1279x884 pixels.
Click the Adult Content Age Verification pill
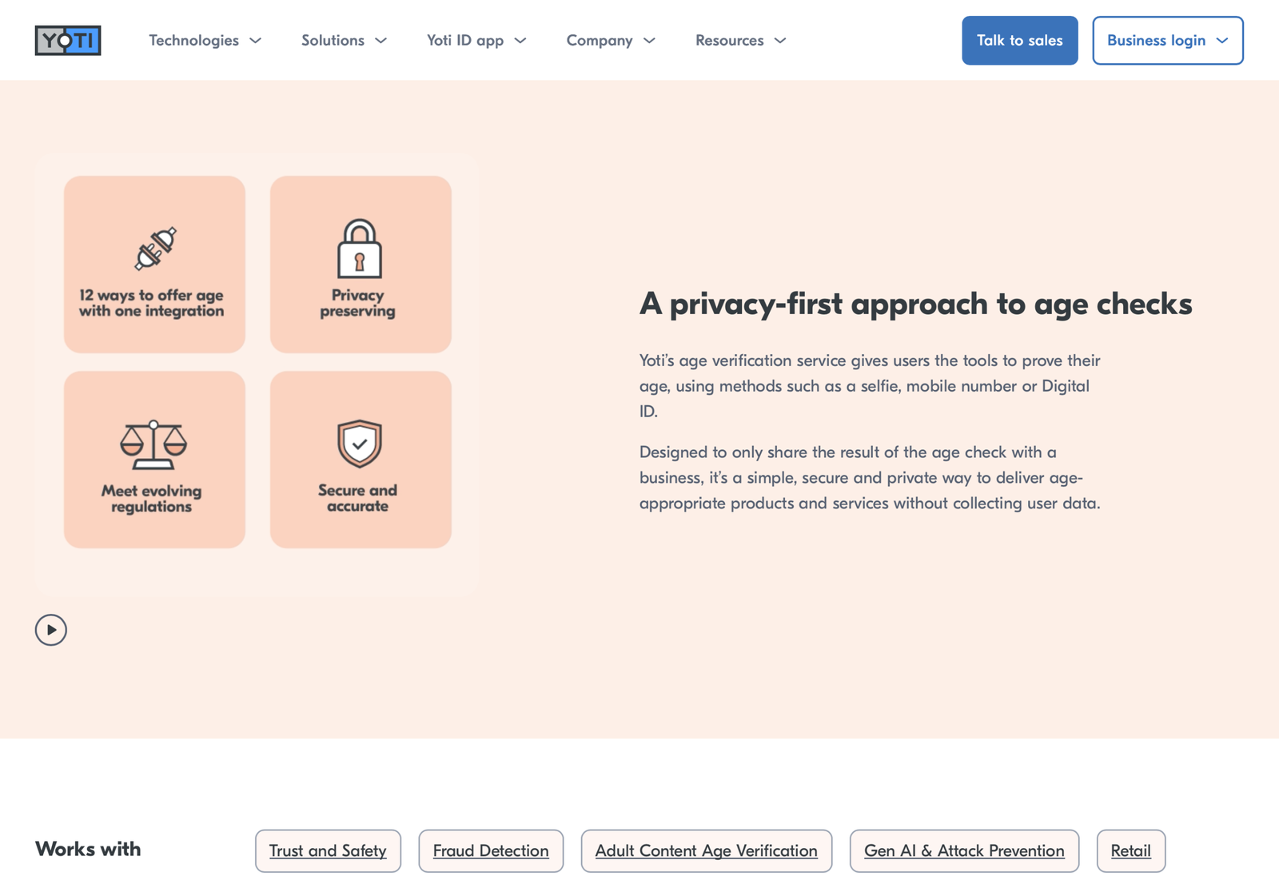tap(707, 851)
